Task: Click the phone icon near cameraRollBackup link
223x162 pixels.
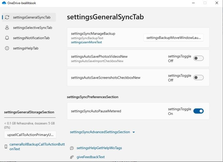Action: point(6,146)
